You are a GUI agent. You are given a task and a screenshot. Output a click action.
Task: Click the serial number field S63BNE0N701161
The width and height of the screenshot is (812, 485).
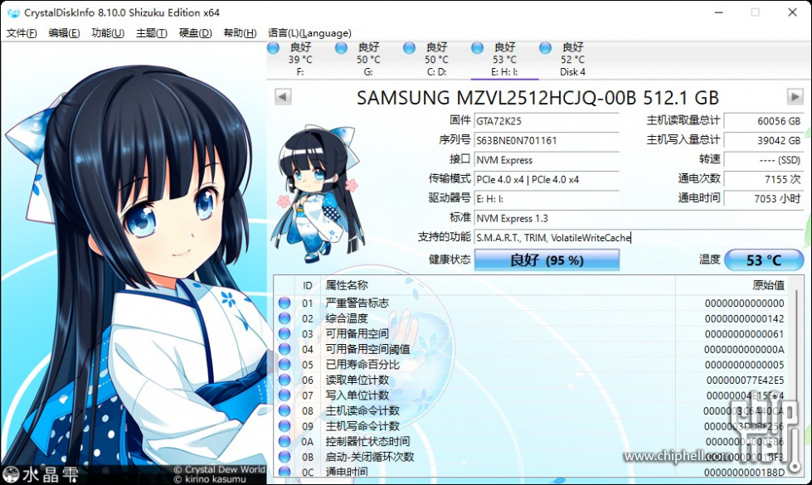(x=547, y=140)
